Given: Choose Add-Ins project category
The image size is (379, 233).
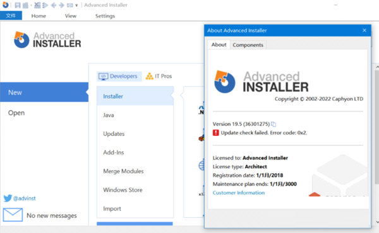Looking at the screenshot, I should pyautogui.click(x=135, y=152).
